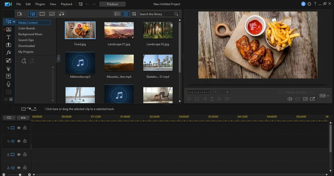The image size is (334, 176).
Task: Show only audio files in library
Action: click(x=62, y=14)
